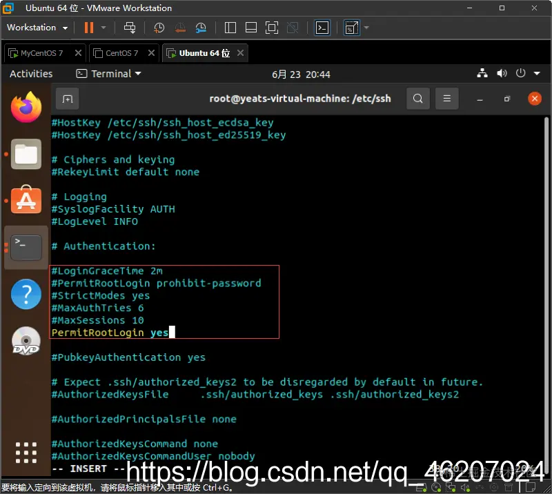The width and height of the screenshot is (552, 494).
Task: Click the date and time 6月 23 20:44
Action: [x=301, y=75]
